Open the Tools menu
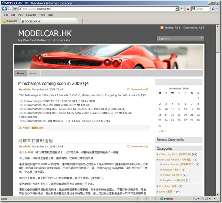This screenshot has width=222, height=203. (x=42, y=15)
